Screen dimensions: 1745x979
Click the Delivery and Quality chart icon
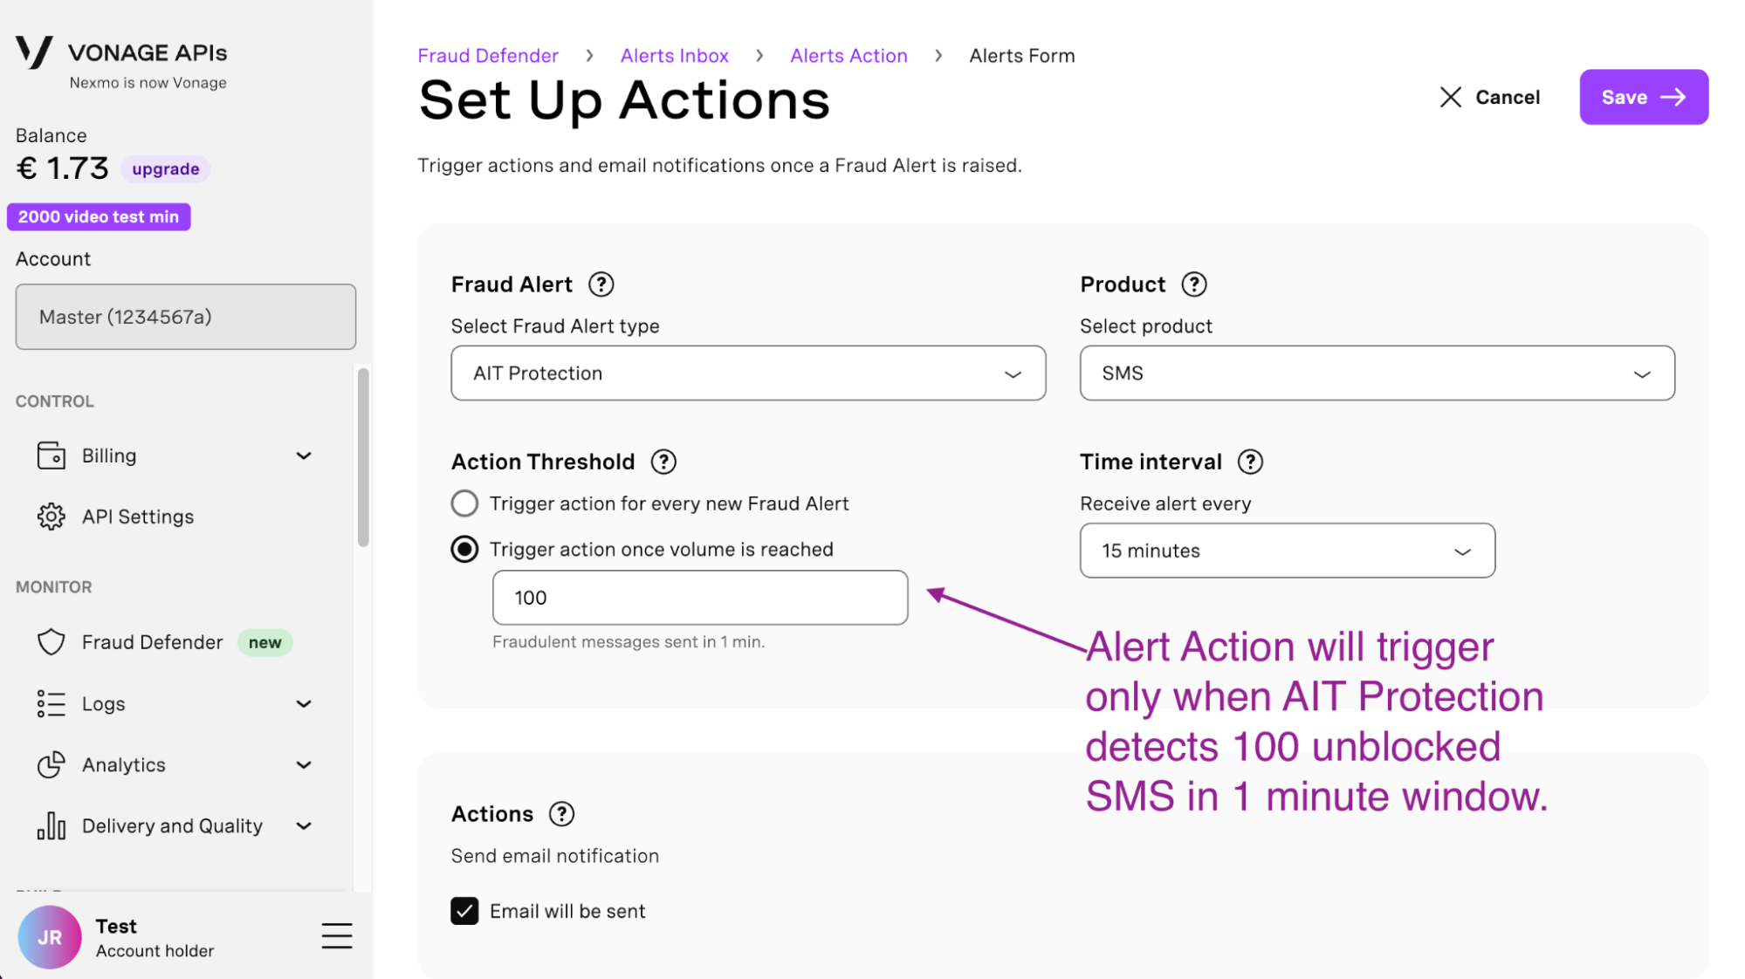(x=52, y=825)
